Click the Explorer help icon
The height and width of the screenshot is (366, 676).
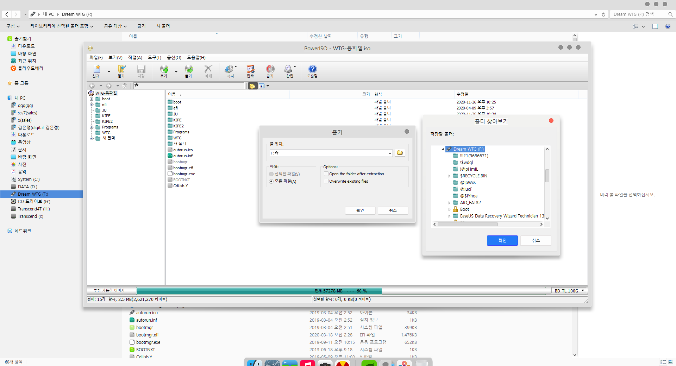(668, 26)
